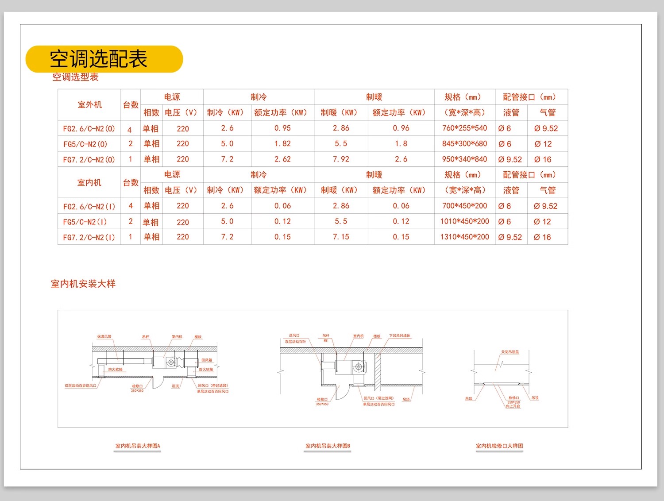Click the yellow 空调选配表 title banner
Image resolution: width=664 pixels, height=501 pixels.
pos(104,59)
